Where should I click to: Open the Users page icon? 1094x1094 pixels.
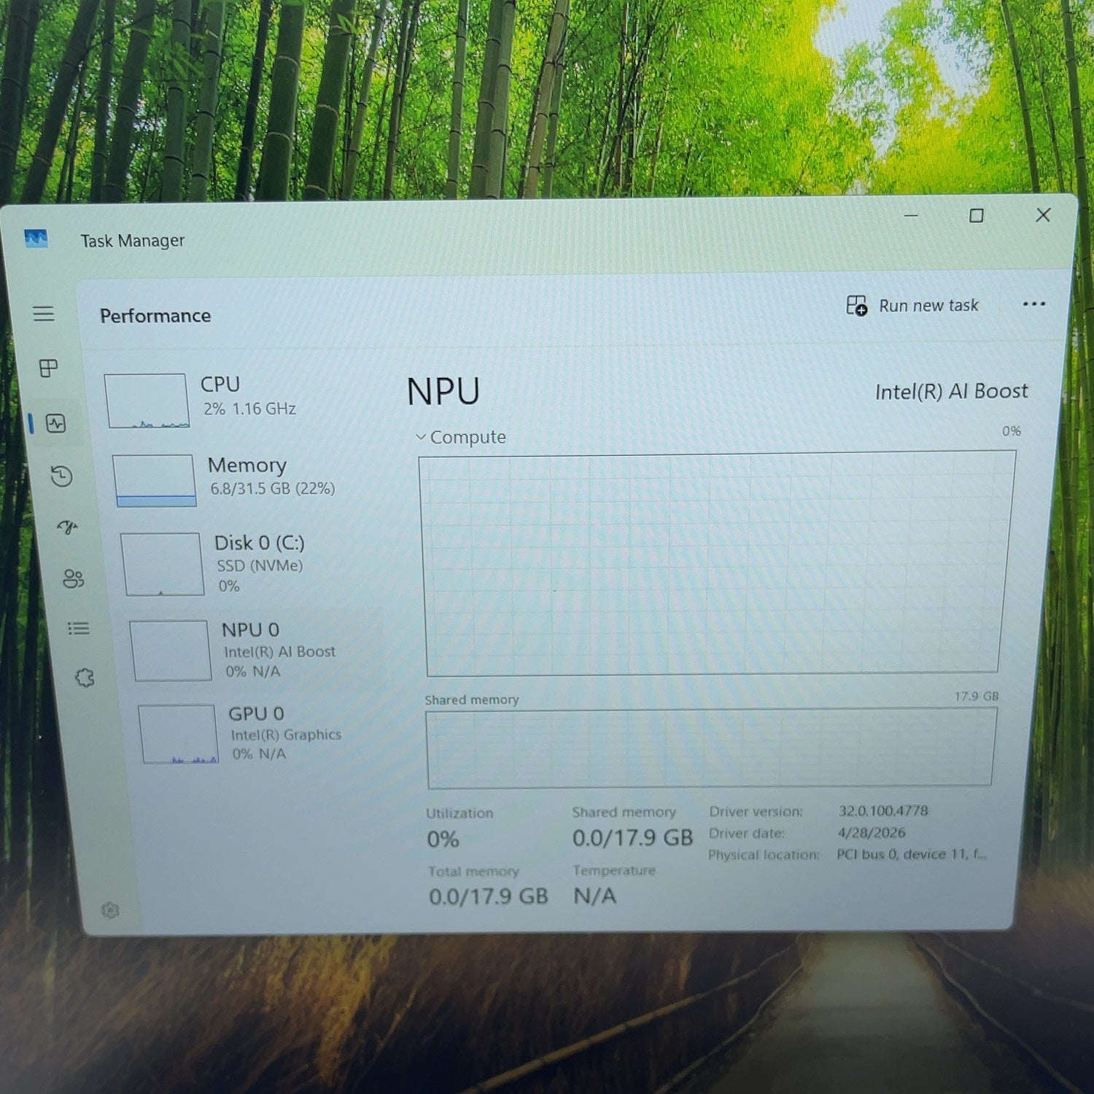pyautogui.click(x=73, y=578)
